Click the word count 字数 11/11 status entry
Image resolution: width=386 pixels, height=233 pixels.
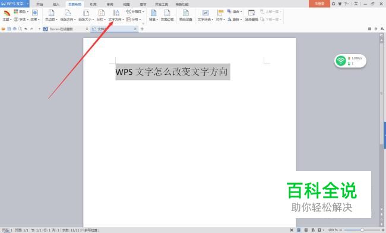click(71, 230)
